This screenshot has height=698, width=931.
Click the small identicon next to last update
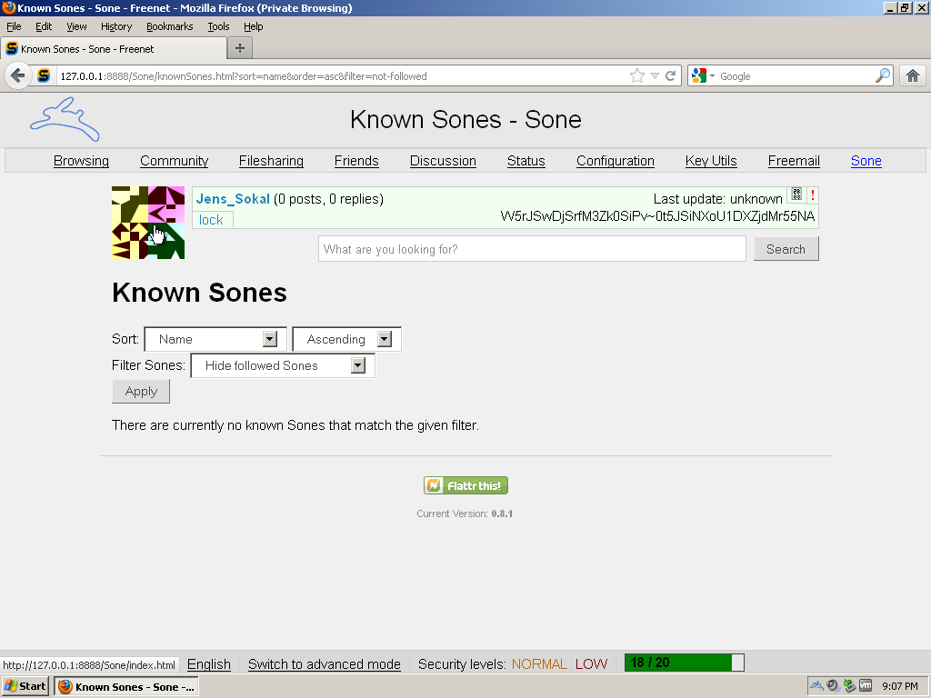(796, 194)
